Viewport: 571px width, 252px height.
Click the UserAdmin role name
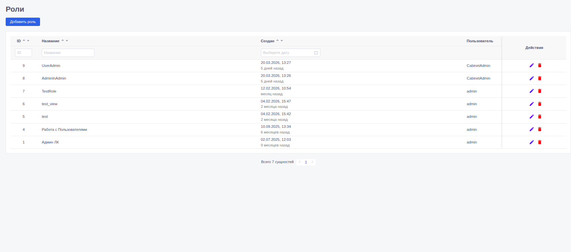(51, 66)
